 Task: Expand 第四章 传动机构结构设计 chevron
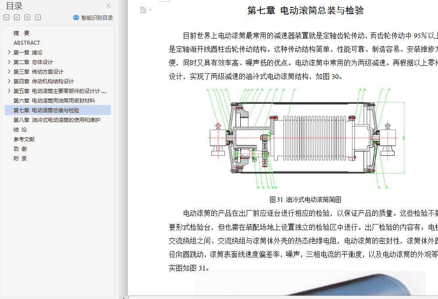pos(9,81)
